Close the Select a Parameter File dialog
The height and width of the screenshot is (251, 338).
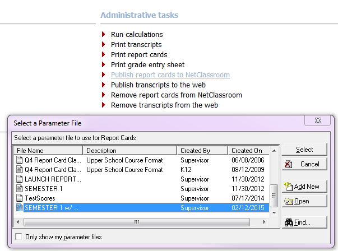pos(318,120)
